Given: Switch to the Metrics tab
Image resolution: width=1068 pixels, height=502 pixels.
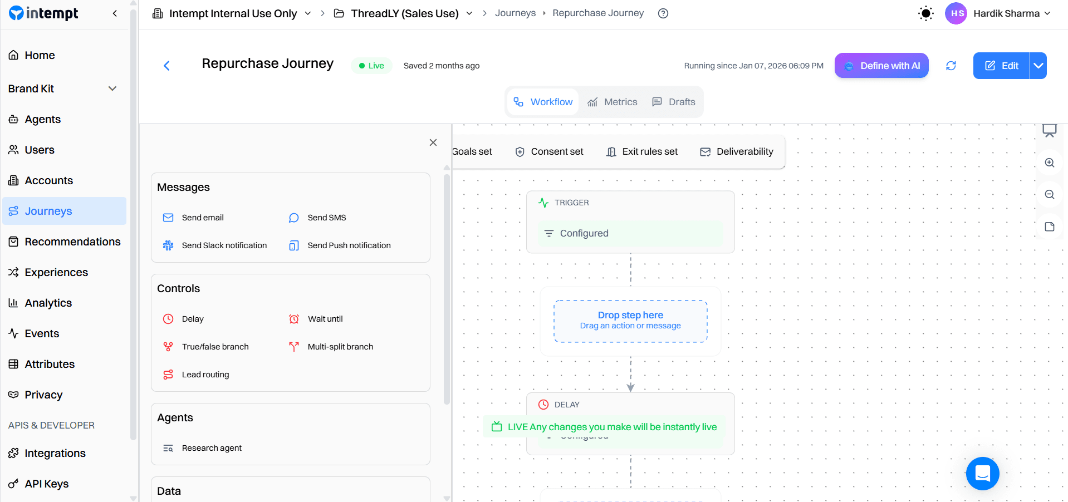Looking at the screenshot, I should [613, 102].
